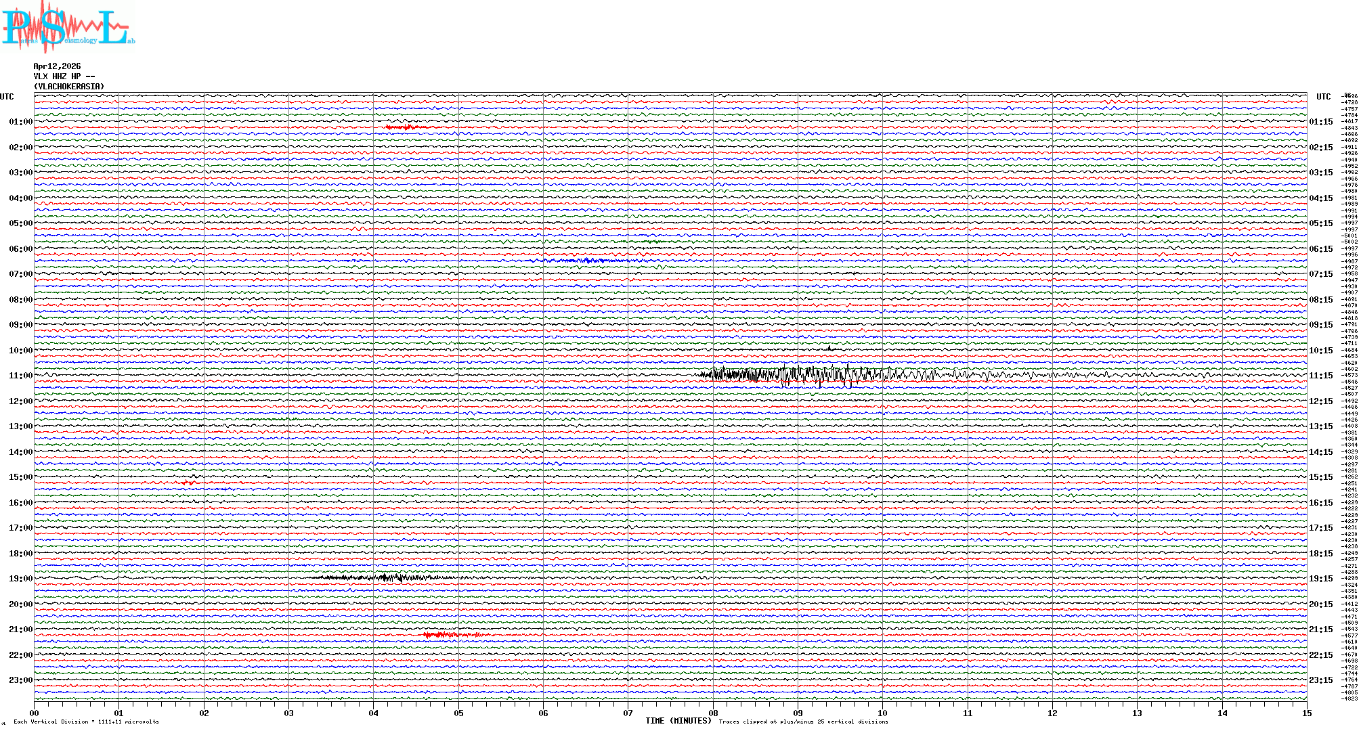Click the 'Each Vertical Division' scale note

coord(86,722)
